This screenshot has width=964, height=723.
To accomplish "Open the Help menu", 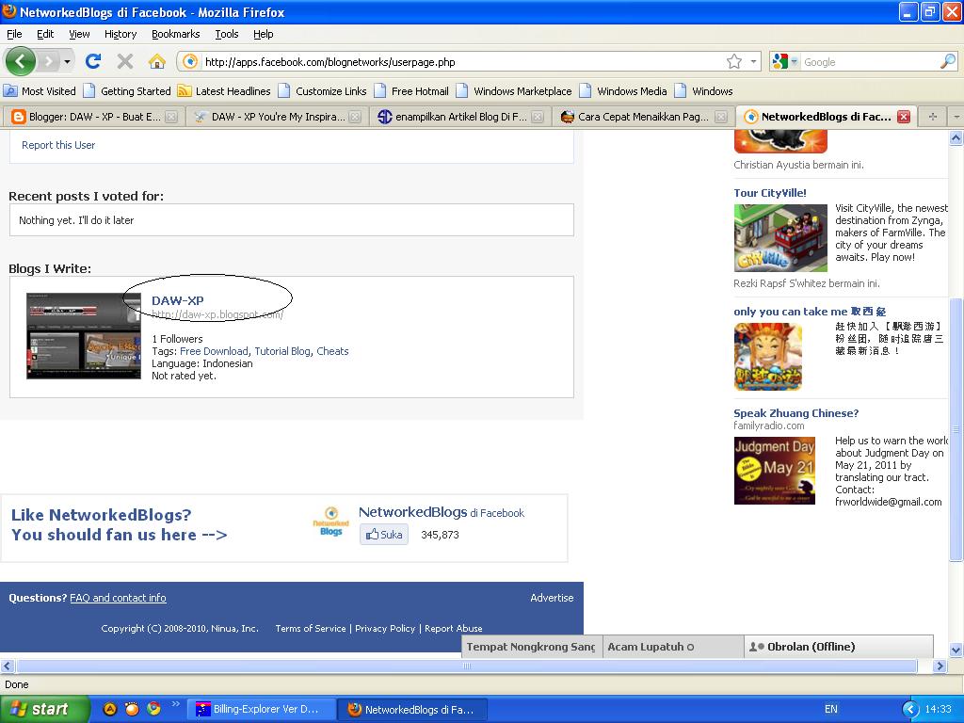I will (x=264, y=34).
